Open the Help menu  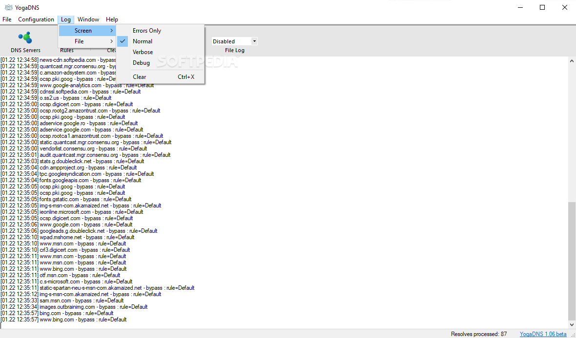[112, 19]
